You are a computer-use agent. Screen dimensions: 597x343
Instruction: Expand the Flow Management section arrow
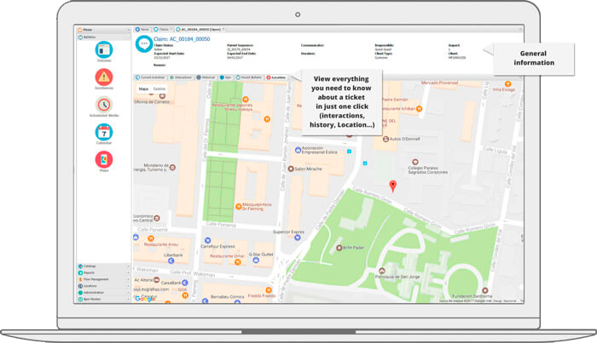click(x=128, y=279)
